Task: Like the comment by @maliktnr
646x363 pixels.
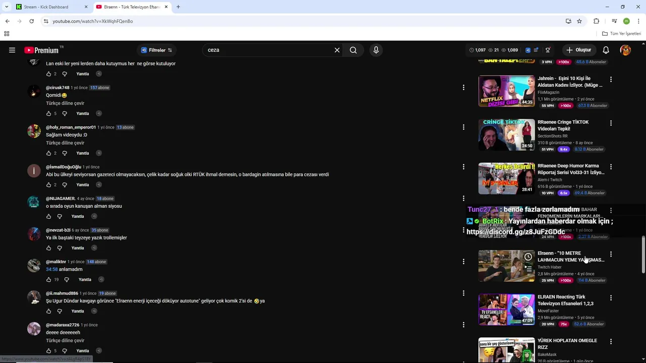Action: coord(48,279)
